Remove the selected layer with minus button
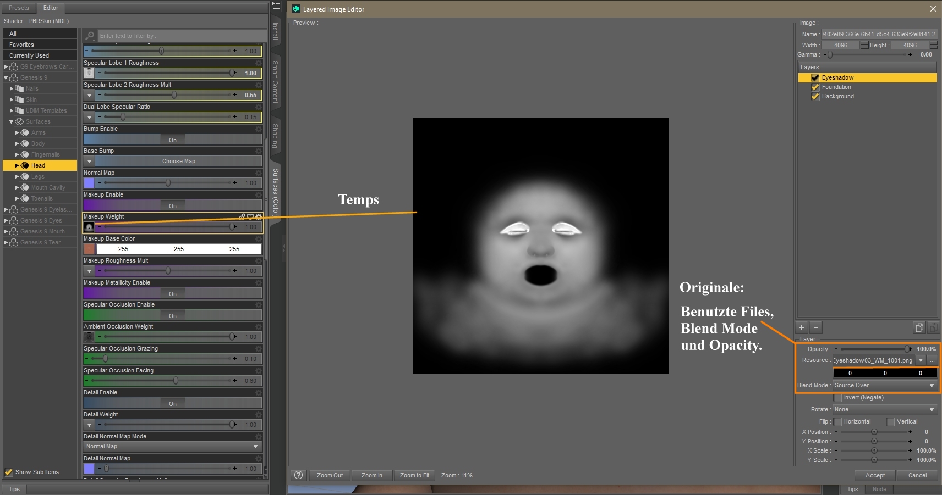The image size is (942, 495). pyautogui.click(x=816, y=327)
